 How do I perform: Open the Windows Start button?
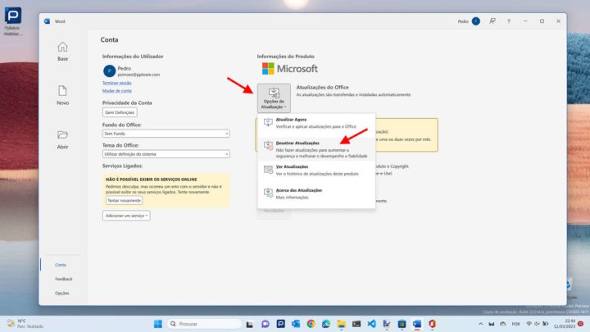click(158, 324)
